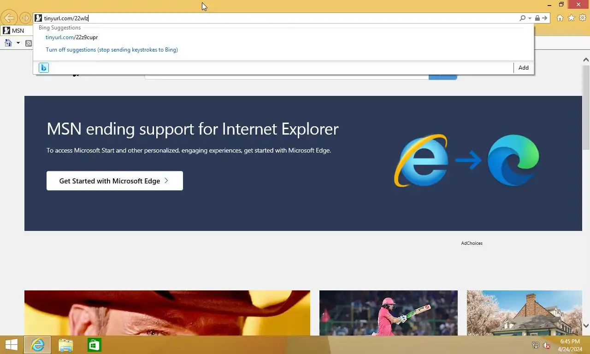The height and width of the screenshot is (354, 590).
Task: Go forward using the Forward arrow button
Action: coord(25,18)
